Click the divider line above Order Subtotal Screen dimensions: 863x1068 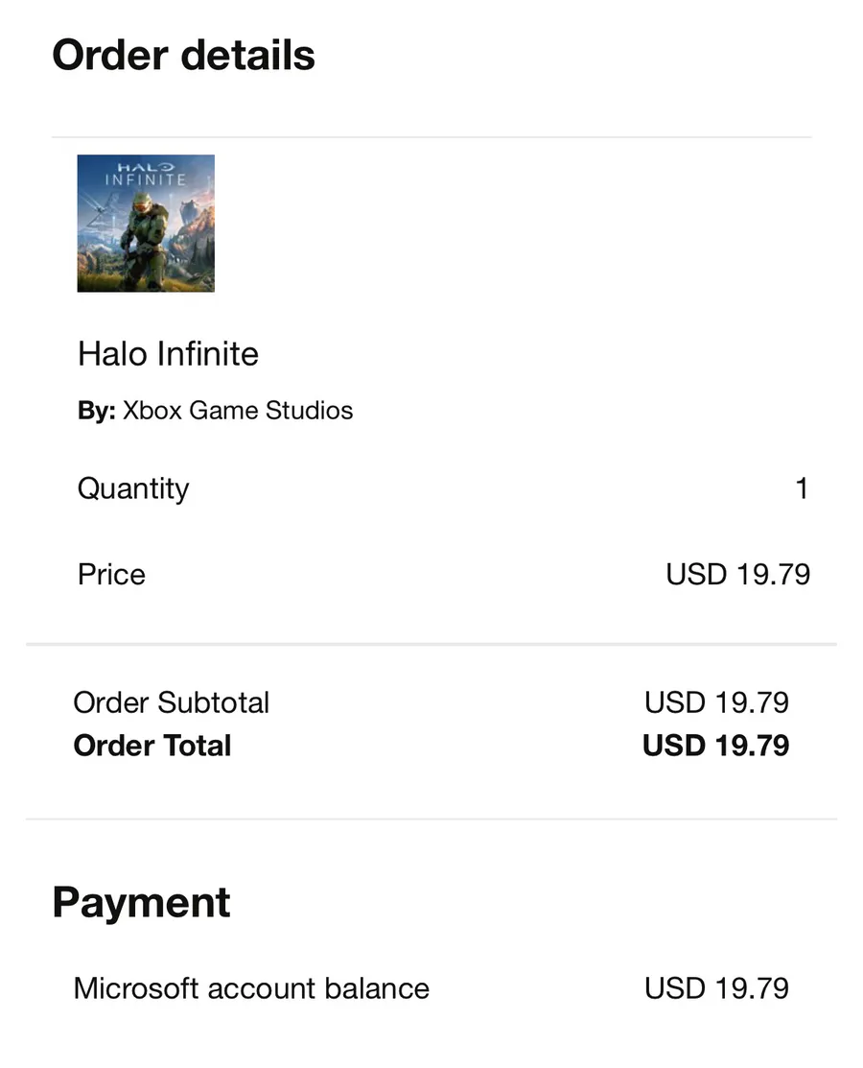[431, 645]
